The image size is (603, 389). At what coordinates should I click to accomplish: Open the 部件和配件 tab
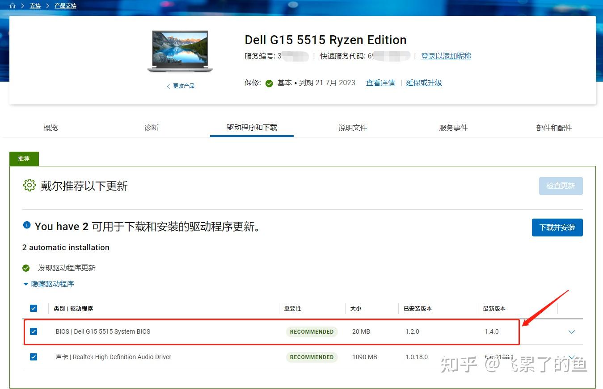(x=554, y=128)
